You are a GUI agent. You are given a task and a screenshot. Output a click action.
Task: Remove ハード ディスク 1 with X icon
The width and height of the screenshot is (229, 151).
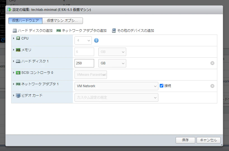212,63
